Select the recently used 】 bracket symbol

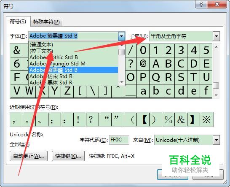pos(194,119)
